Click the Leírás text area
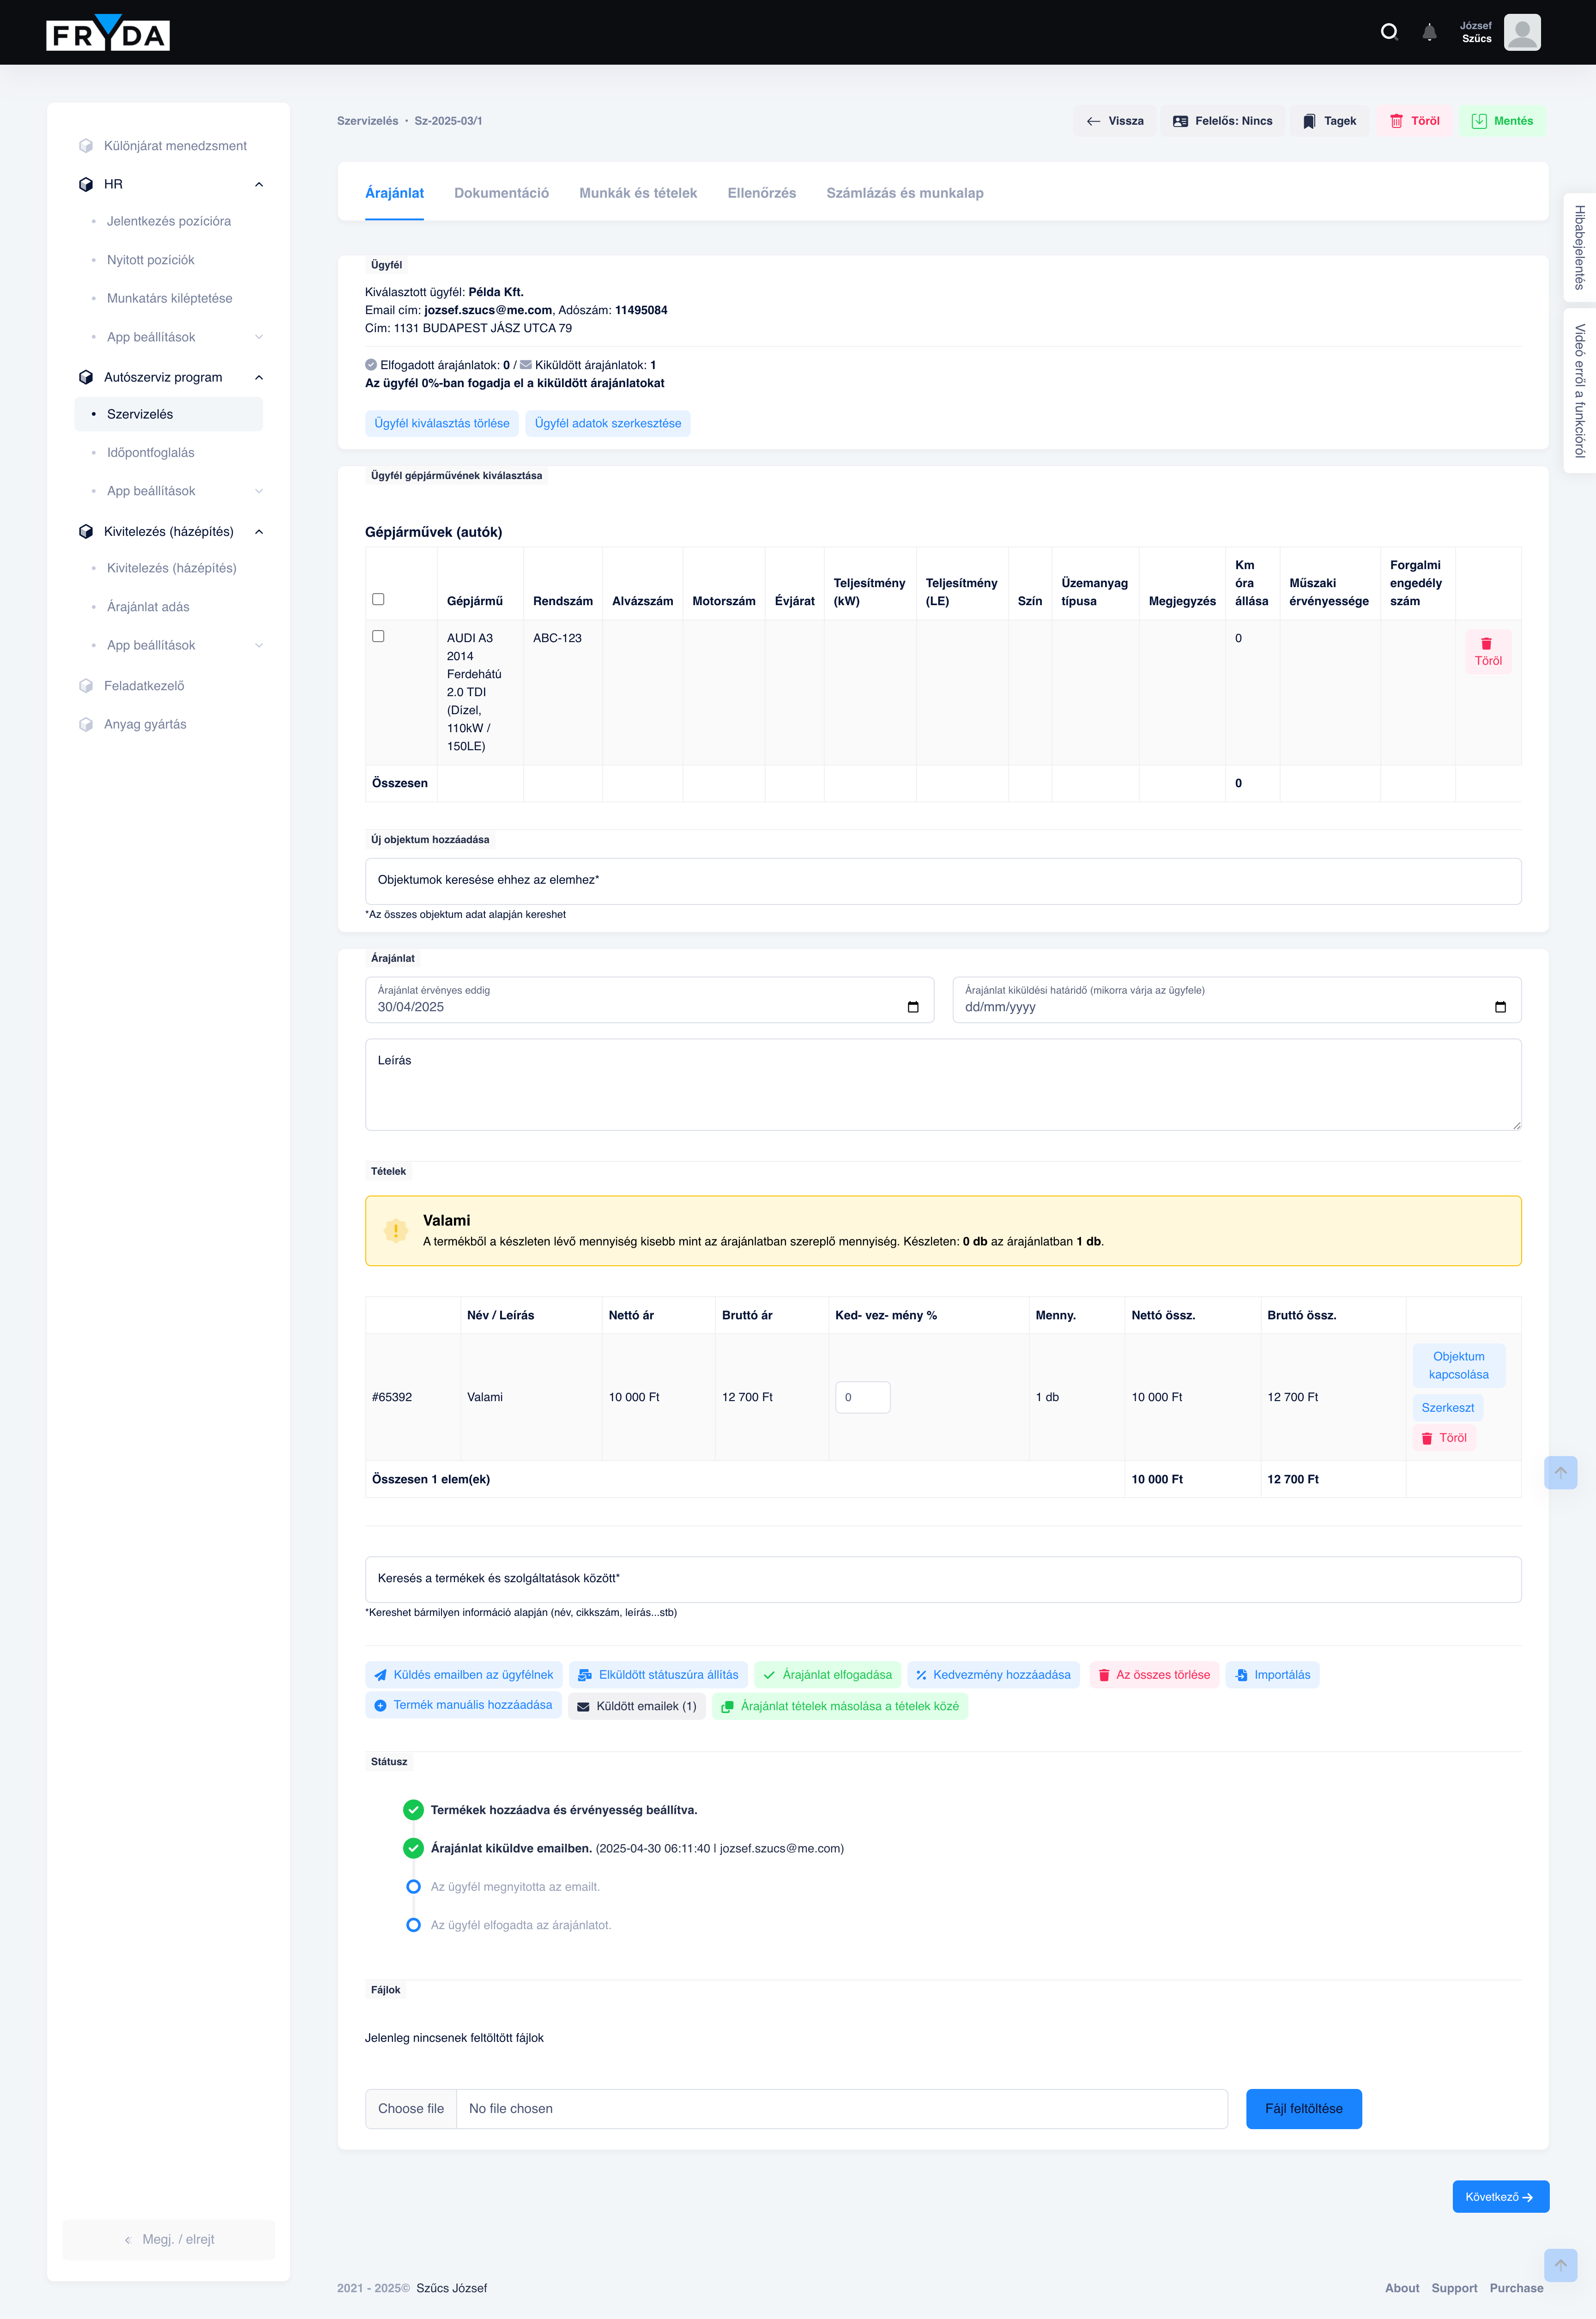Image resolution: width=1596 pixels, height=2319 pixels. point(943,1085)
